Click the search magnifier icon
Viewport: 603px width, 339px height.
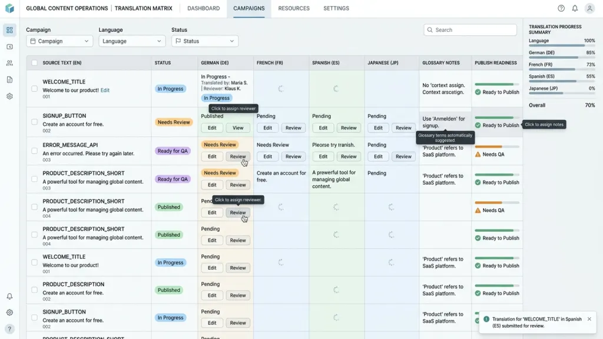click(430, 30)
